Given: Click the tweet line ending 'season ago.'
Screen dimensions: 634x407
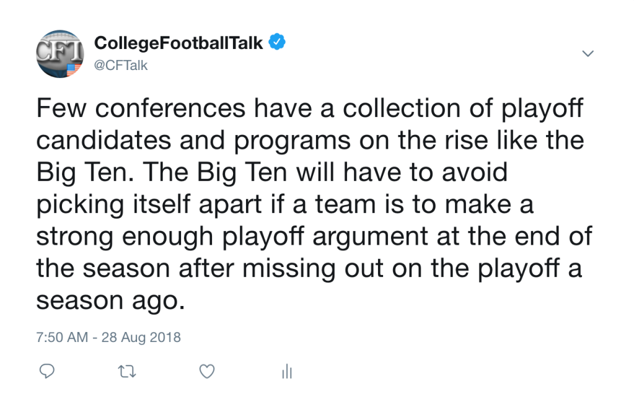Looking at the screenshot, I should [x=111, y=301].
